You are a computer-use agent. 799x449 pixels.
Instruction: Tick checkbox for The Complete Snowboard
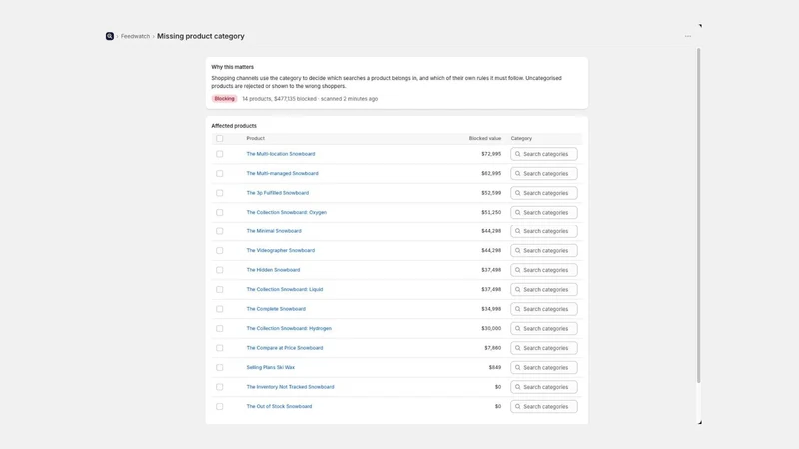tap(219, 309)
